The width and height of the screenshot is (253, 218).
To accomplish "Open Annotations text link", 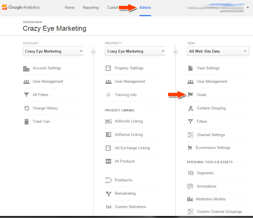I will coord(207,186).
